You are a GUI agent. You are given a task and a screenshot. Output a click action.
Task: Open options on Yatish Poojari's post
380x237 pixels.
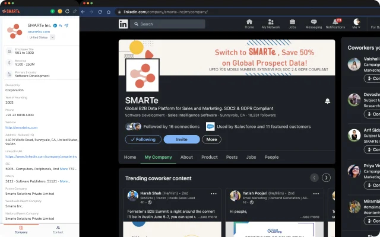click(316, 194)
